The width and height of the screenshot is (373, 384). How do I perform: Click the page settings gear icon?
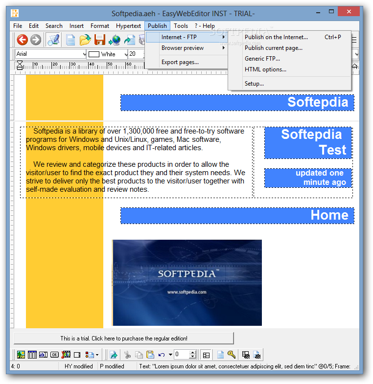click(x=257, y=355)
